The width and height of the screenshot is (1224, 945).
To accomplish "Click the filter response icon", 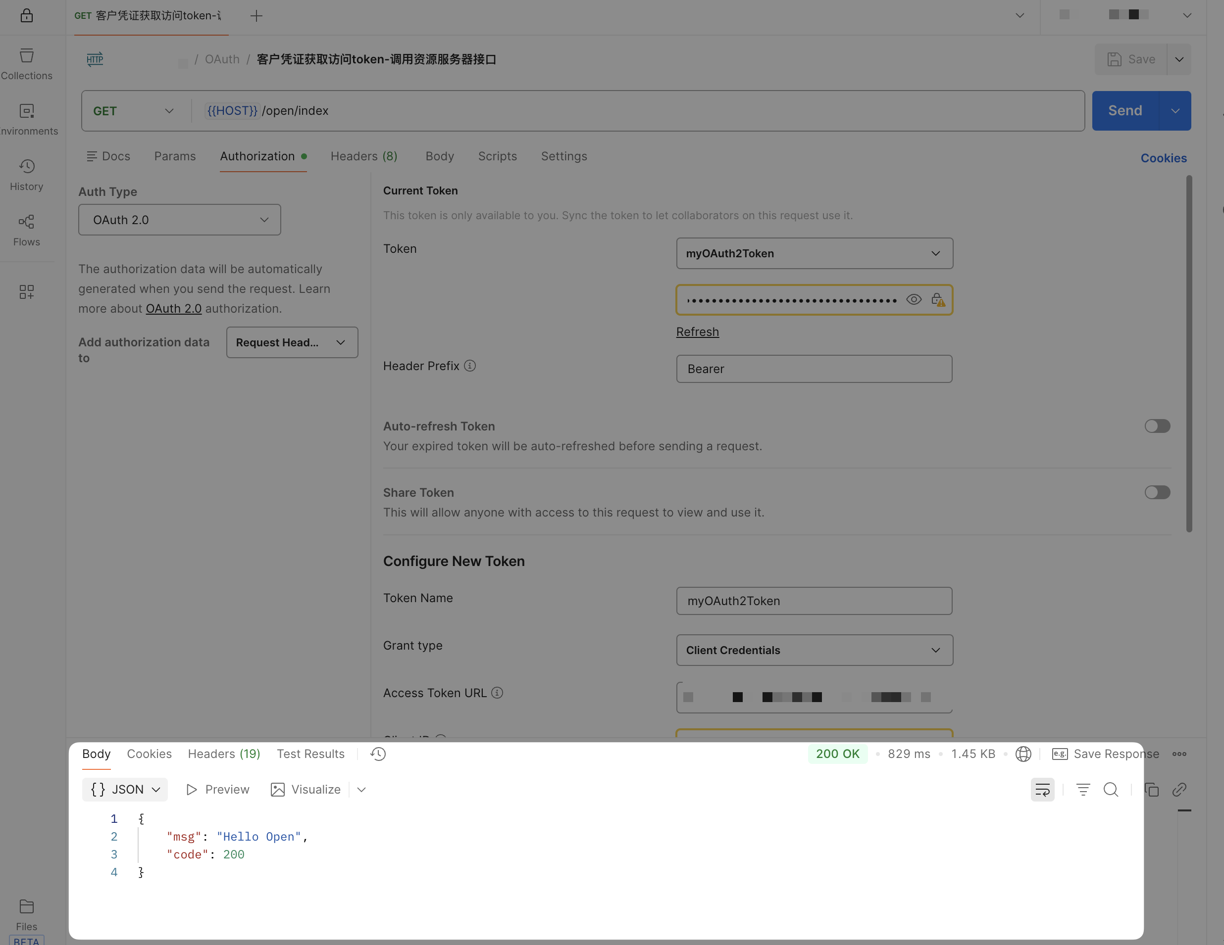I will pos(1083,789).
